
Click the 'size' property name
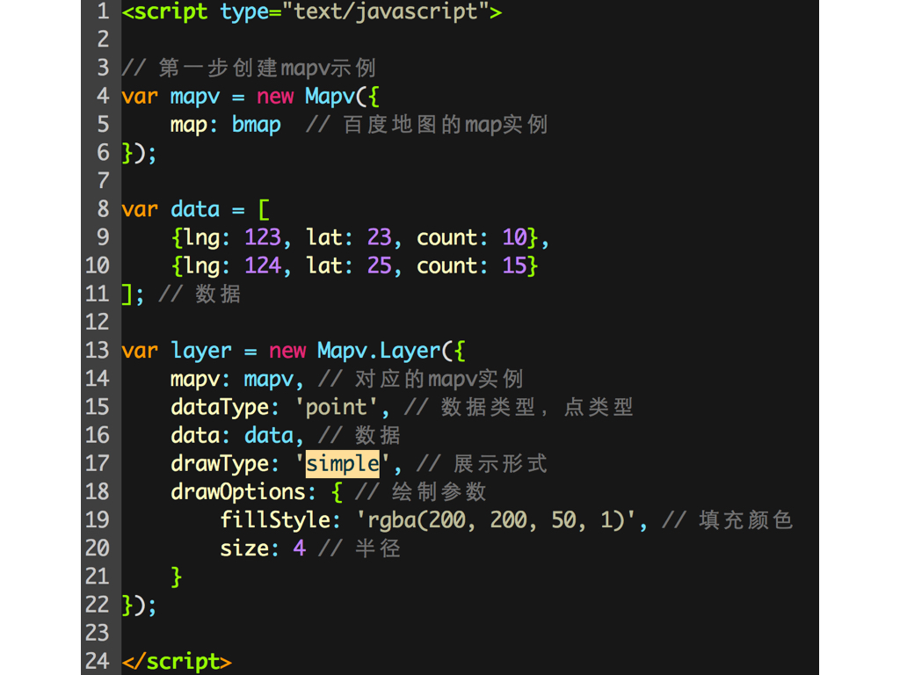click(244, 548)
